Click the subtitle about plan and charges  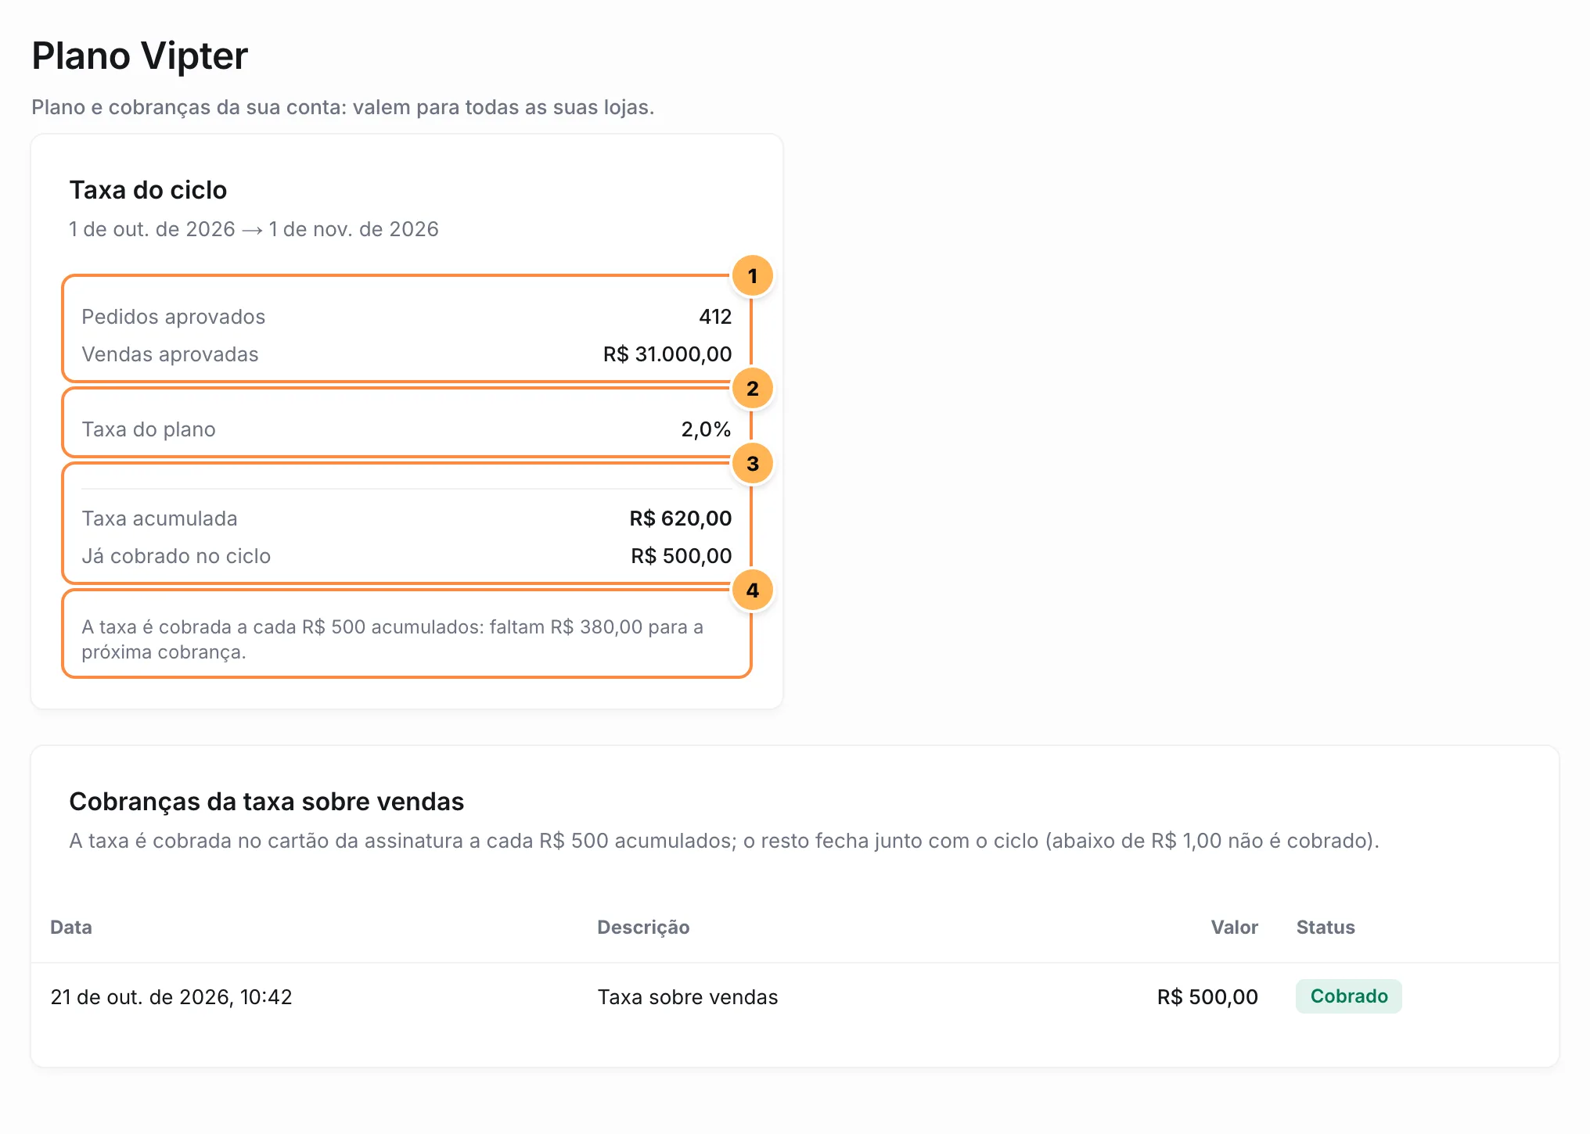pyautogui.click(x=343, y=107)
